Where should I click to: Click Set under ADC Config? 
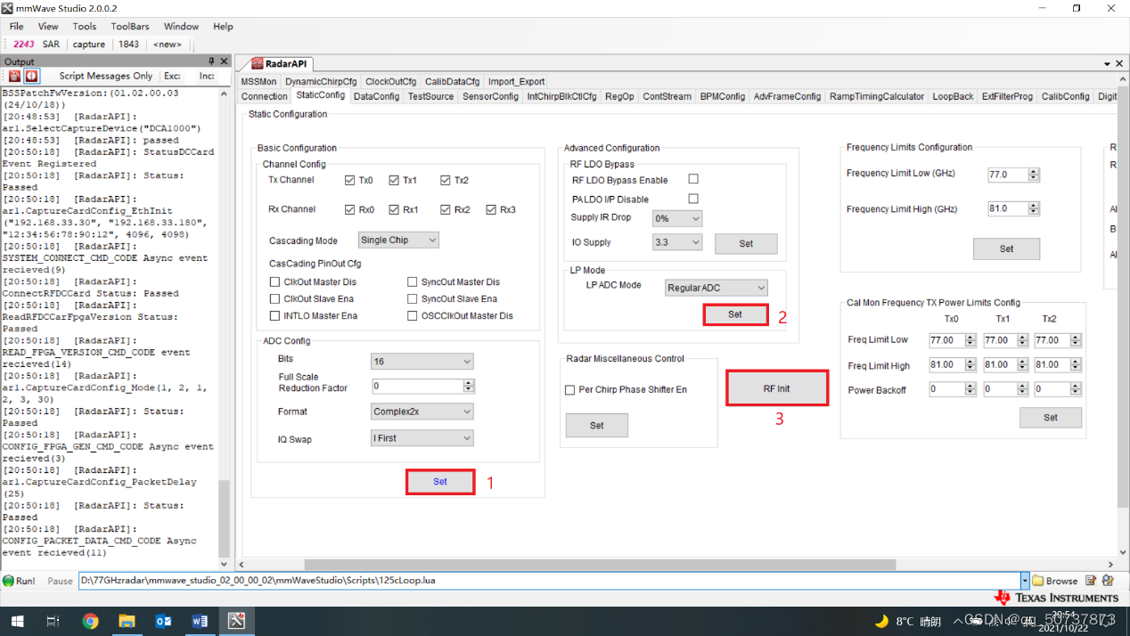(440, 482)
